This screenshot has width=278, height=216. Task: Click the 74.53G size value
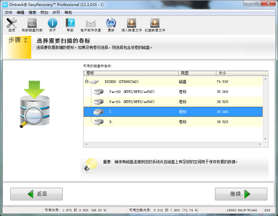[x=222, y=82]
